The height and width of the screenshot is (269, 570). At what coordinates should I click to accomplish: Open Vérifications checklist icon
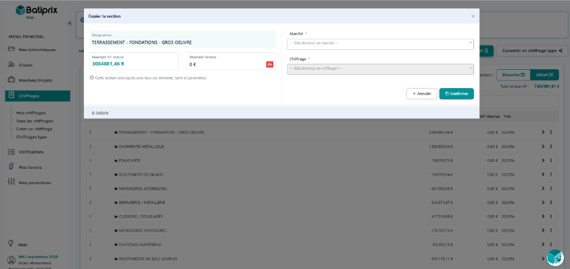click(x=12, y=152)
